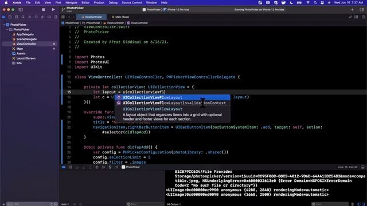Open the Debug menu
This screenshot has height=206, width=367.
tap(113, 2)
